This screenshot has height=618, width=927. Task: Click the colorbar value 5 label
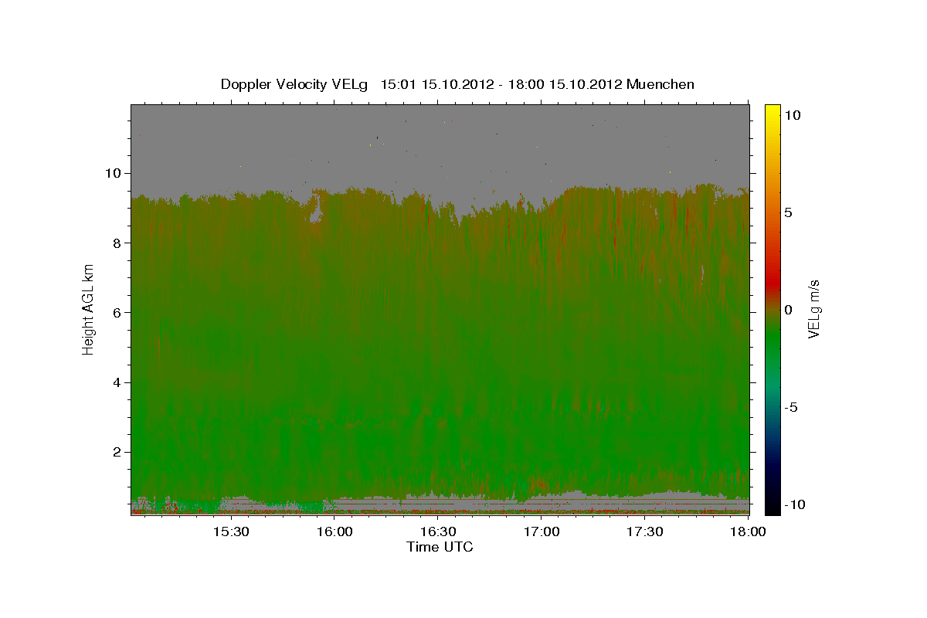pos(788,212)
